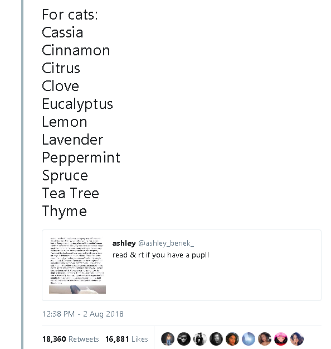View the 18,360 Retweets list
Image resolution: width=331 pixels, height=349 pixels.
pyautogui.click(x=71, y=339)
